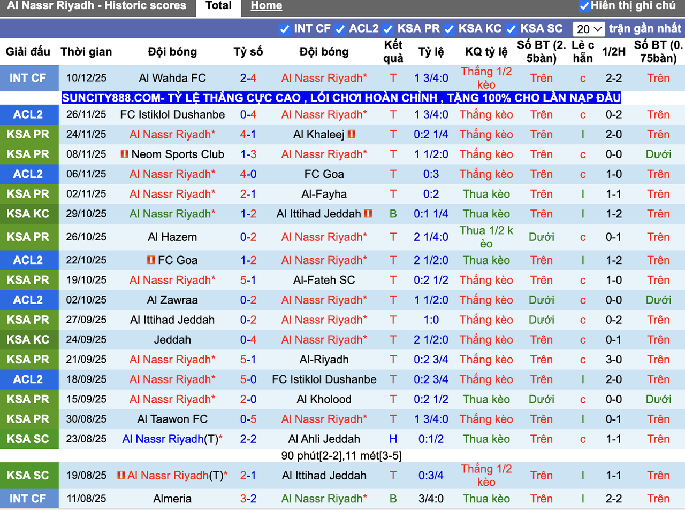
Task: Switch to the Home tab
Action: click(267, 6)
